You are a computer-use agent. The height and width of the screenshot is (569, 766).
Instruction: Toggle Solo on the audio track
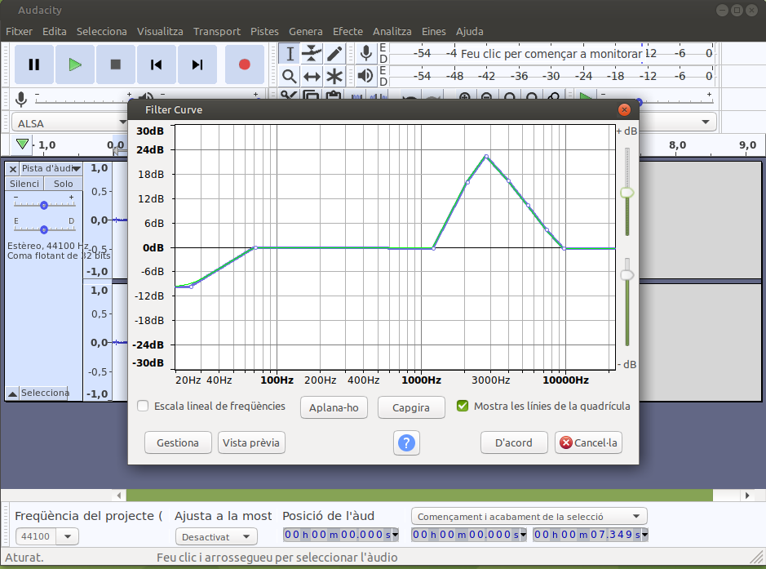coord(64,184)
